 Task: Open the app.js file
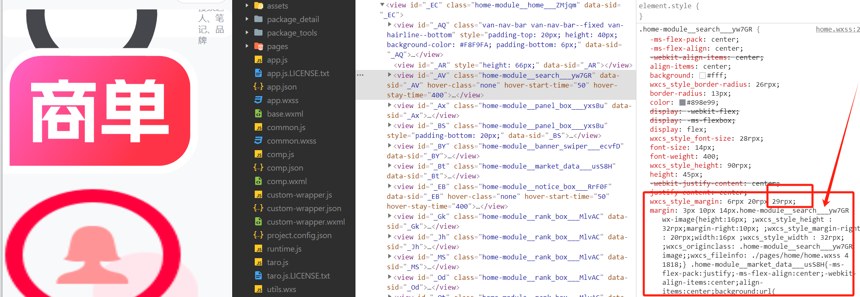point(277,60)
